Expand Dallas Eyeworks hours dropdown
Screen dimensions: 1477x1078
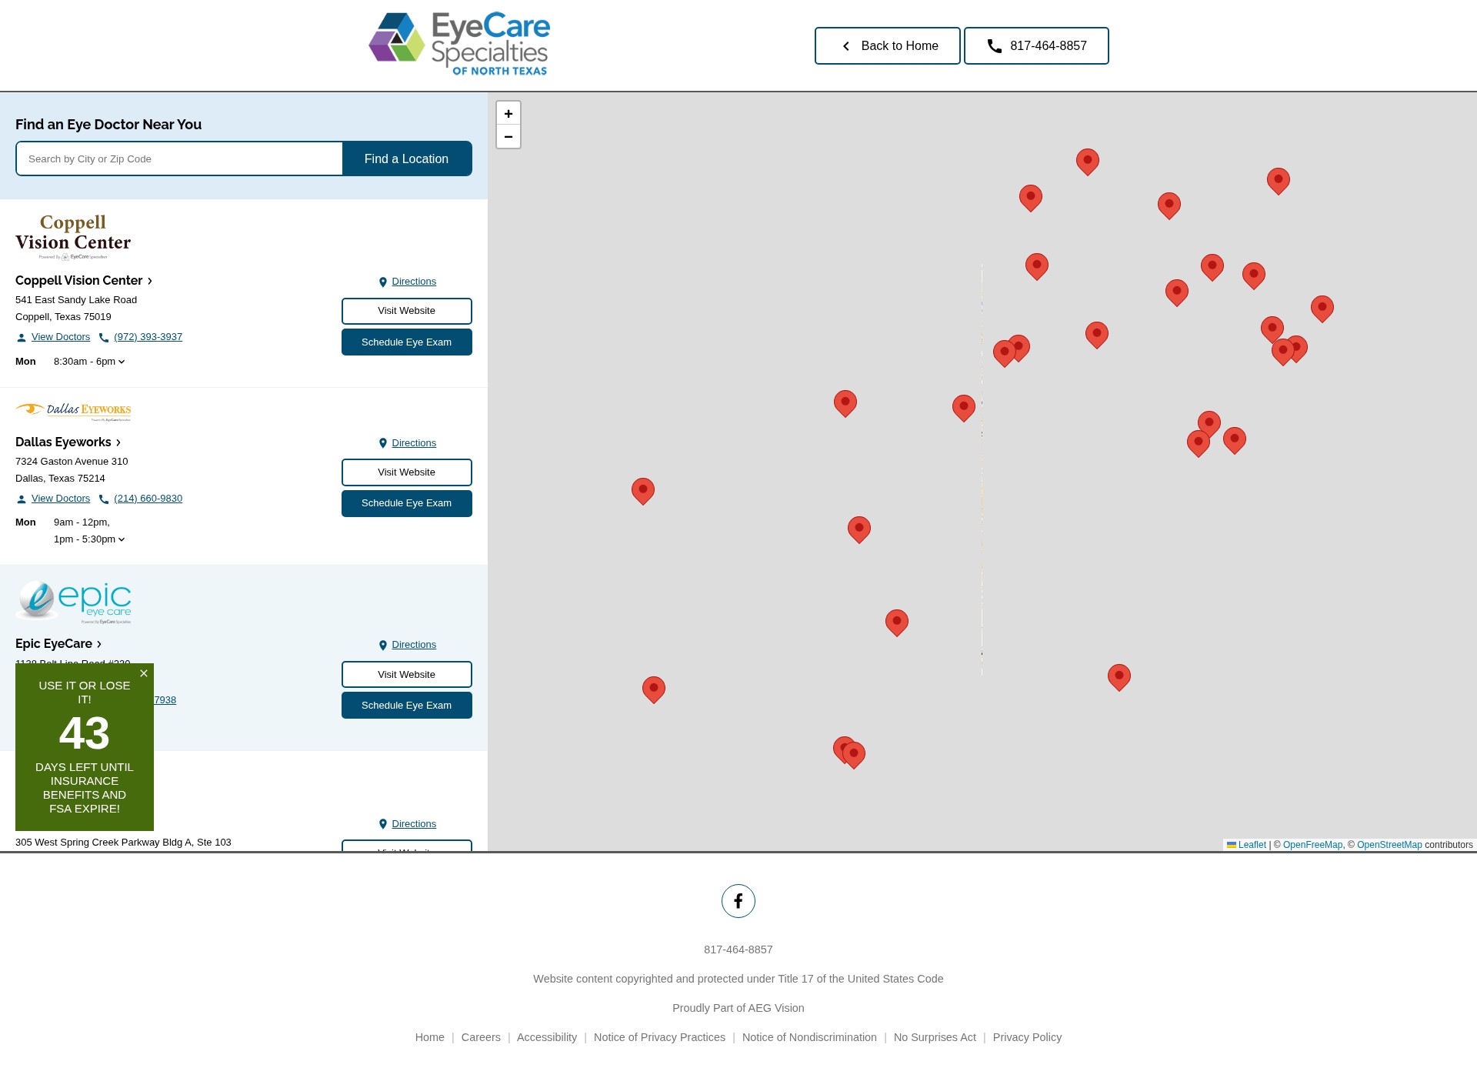tap(122, 539)
